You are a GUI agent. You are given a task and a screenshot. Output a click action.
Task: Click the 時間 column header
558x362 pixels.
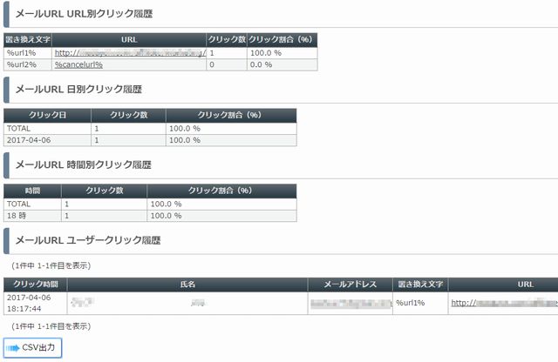click(x=32, y=191)
